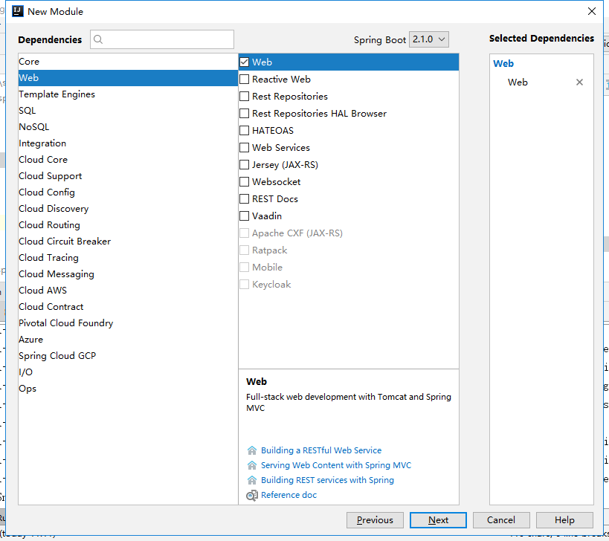Select the Spring Cloud GCP category
This screenshot has width=609, height=541.
pos(128,355)
